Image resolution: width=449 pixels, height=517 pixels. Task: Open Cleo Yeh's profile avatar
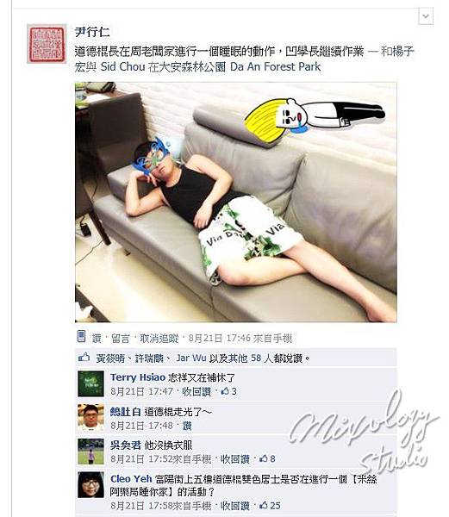tap(90, 484)
